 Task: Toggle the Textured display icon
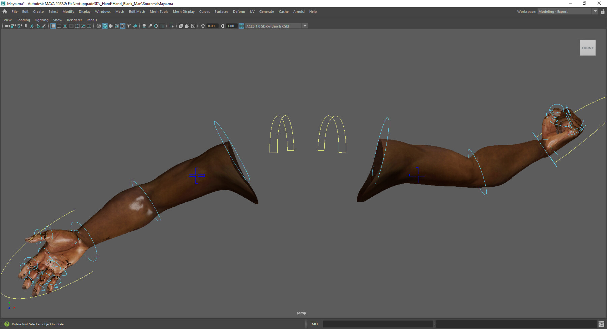[123, 26]
